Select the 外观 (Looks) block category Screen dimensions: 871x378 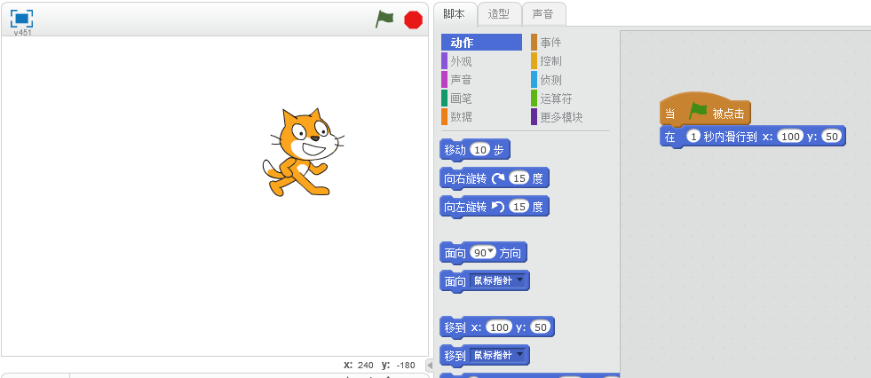461,61
